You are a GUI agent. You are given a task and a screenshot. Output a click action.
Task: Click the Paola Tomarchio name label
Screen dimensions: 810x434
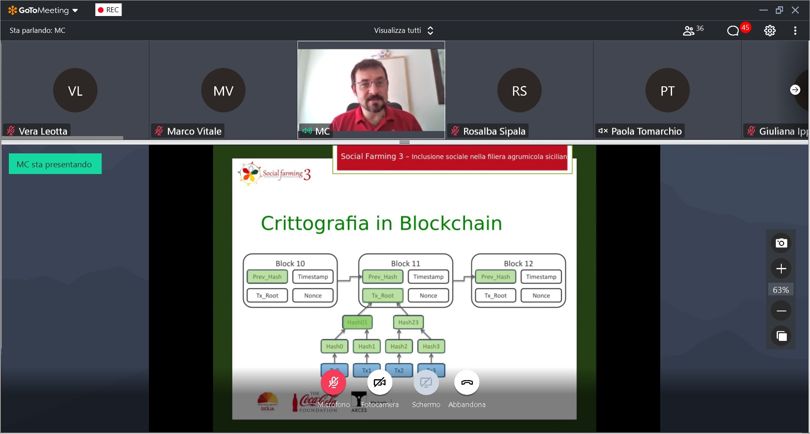[x=646, y=131]
